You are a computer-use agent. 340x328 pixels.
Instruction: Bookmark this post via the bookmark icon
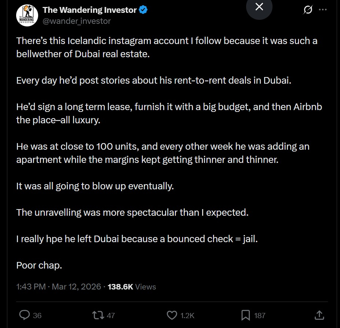pos(246,315)
